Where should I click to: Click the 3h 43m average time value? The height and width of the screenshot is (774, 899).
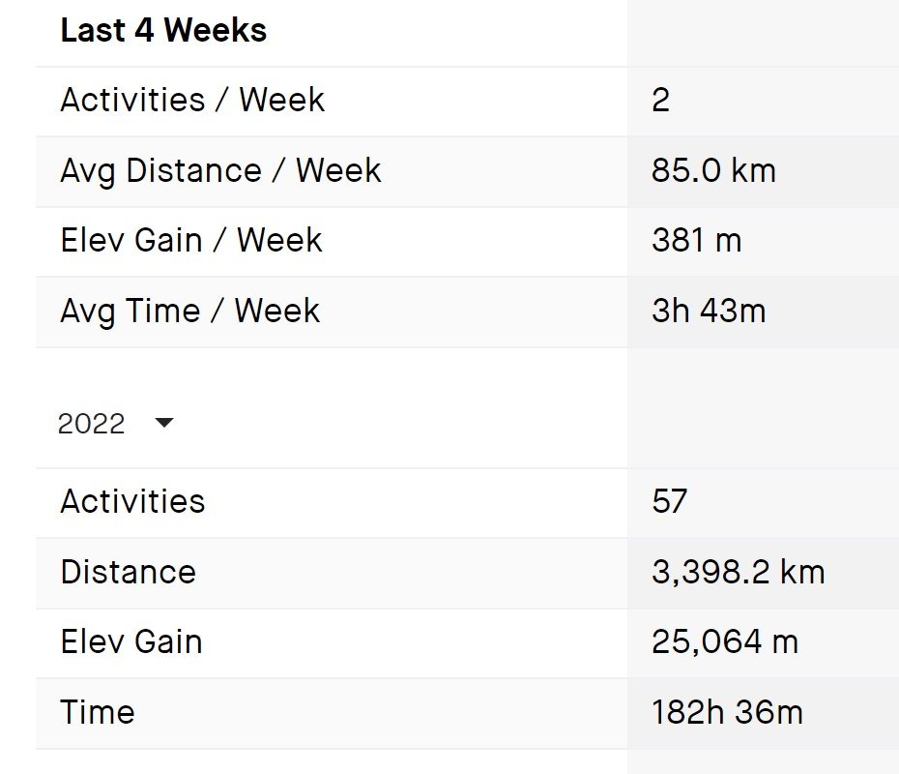point(709,312)
